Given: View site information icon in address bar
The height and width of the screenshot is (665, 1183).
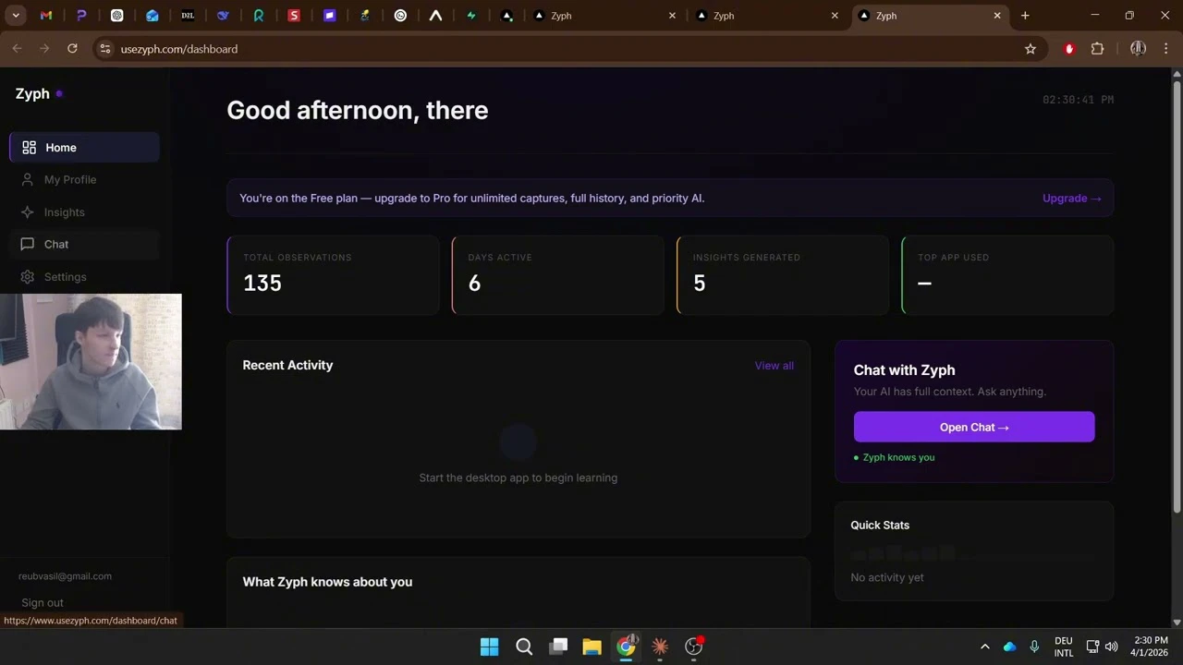Looking at the screenshot, I should pos(104,49).
